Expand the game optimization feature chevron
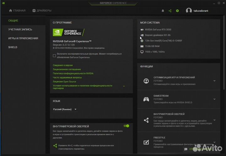 tap(214, 81)
